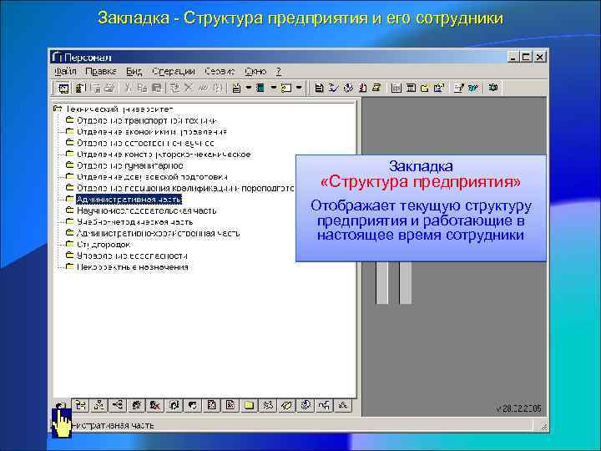Click the greyed-out Copy icon in toolbar

click(x=142, y=88)
